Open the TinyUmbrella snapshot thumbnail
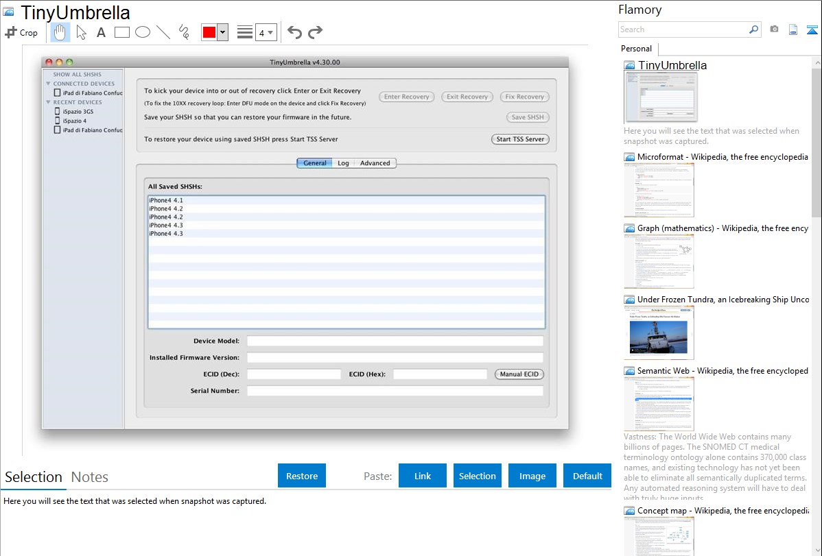 (661, 97)
